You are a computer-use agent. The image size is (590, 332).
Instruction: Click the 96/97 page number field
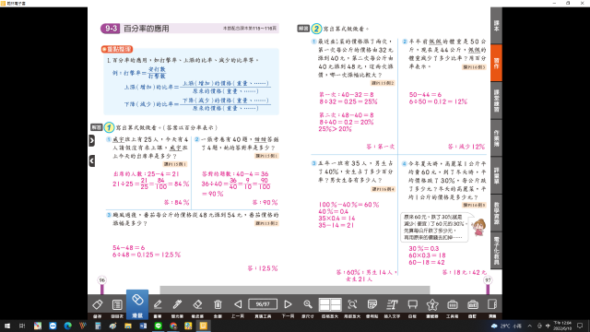pos(263,304)
